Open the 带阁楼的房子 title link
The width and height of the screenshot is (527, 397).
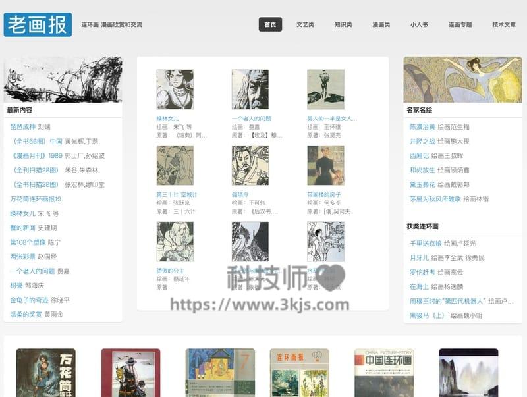(x=323, y=194)
